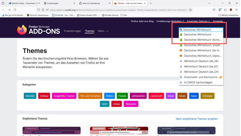Click the search magnifier icon

(181, 30)
